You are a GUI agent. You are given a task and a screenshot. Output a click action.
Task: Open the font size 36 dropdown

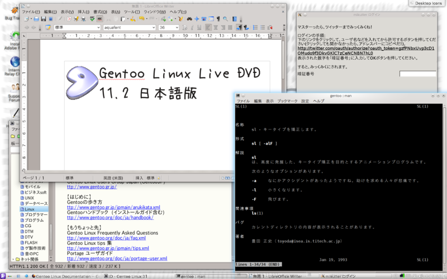tap(177, 27)
